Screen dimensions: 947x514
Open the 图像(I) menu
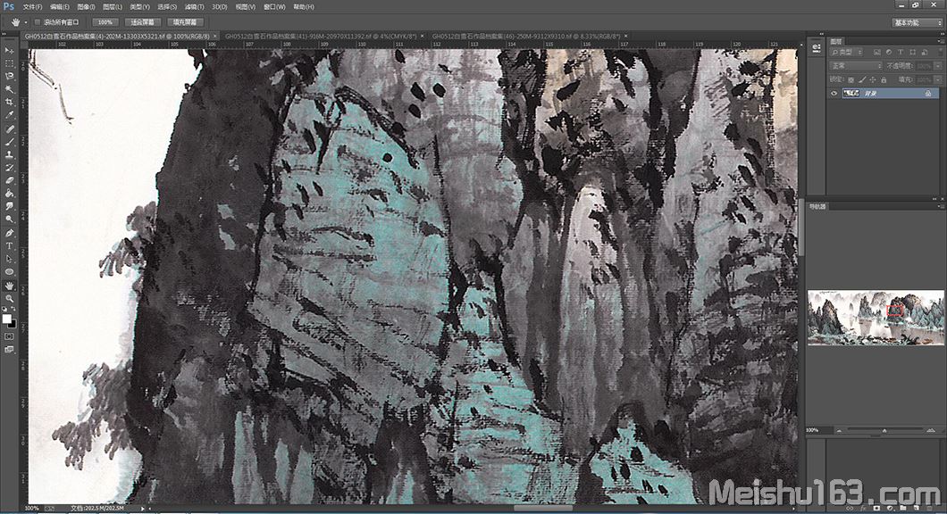point(86,6)
